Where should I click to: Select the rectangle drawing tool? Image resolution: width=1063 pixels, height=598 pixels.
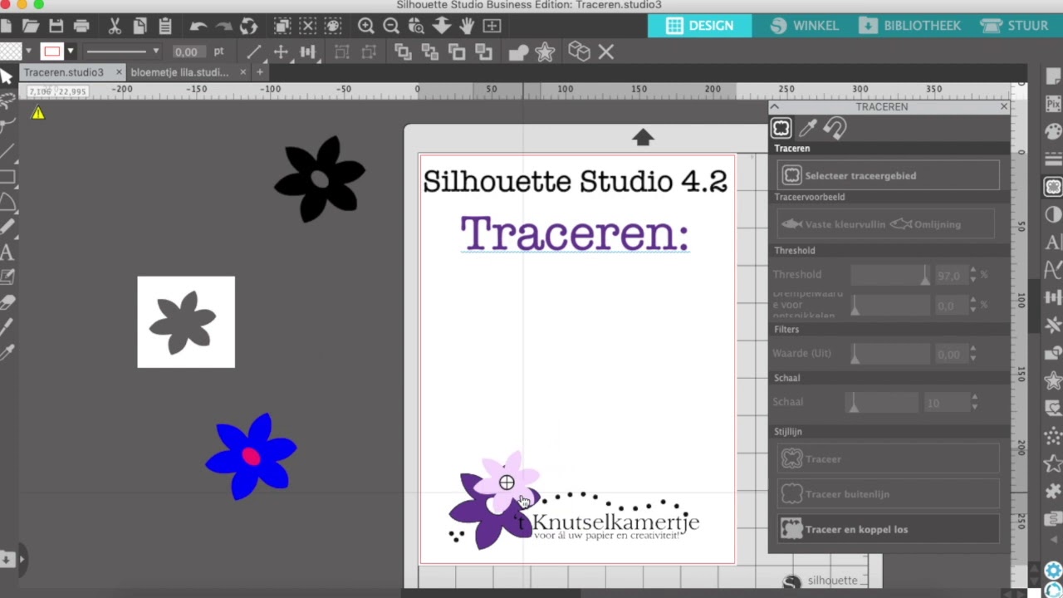(7, 176)
